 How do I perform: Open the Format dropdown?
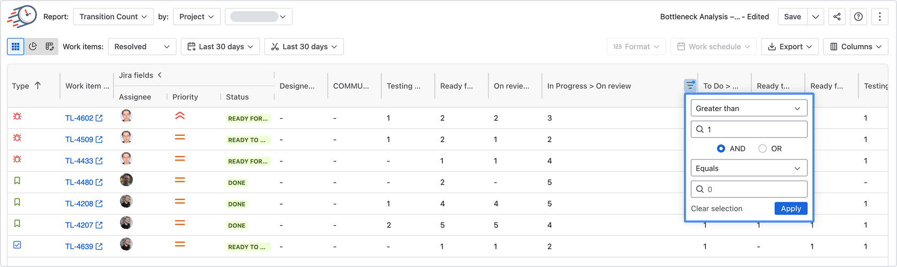[x=637, y=47]
